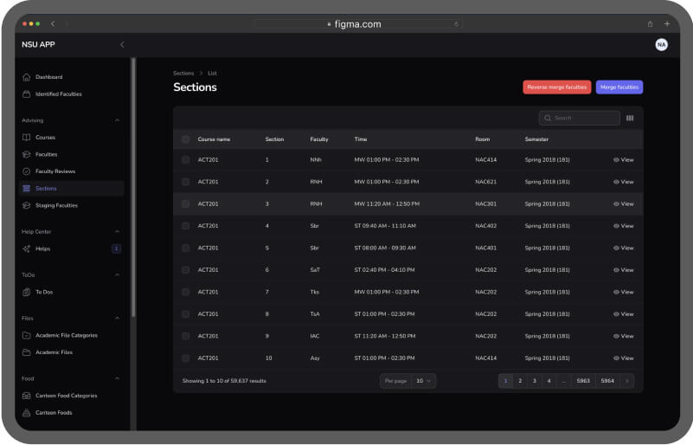Open the Per page dropdown
The width and height of the screenshot is (693, 445).
pyautogui.click(x=423, y=381)
